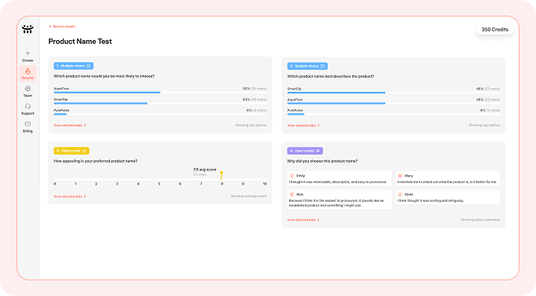Click the Product Name Test title
Screen dimensions: 536x296
coord(80,42)
